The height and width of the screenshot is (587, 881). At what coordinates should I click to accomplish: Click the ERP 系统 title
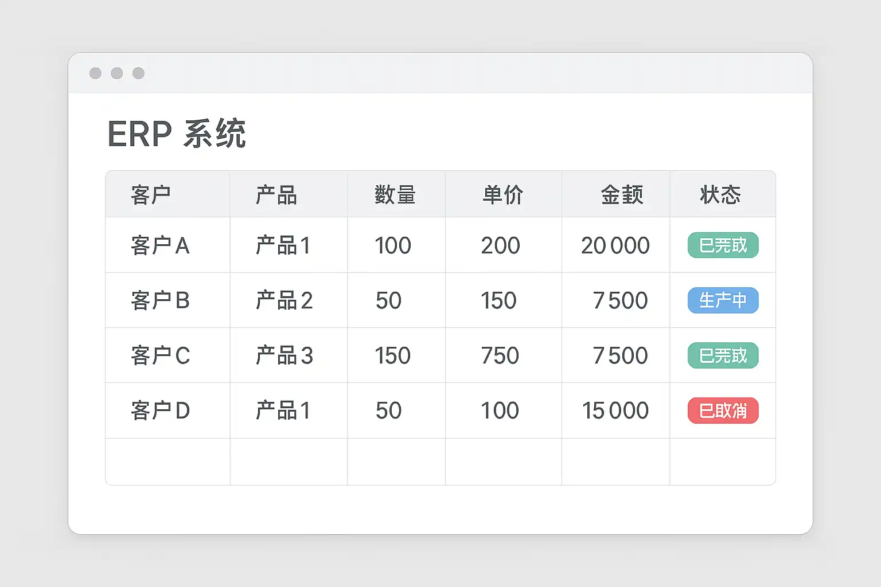tap(177, 134)
